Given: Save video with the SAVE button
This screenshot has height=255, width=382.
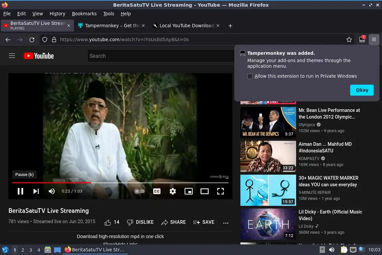Looking at the screenshot, I should 204,222.
